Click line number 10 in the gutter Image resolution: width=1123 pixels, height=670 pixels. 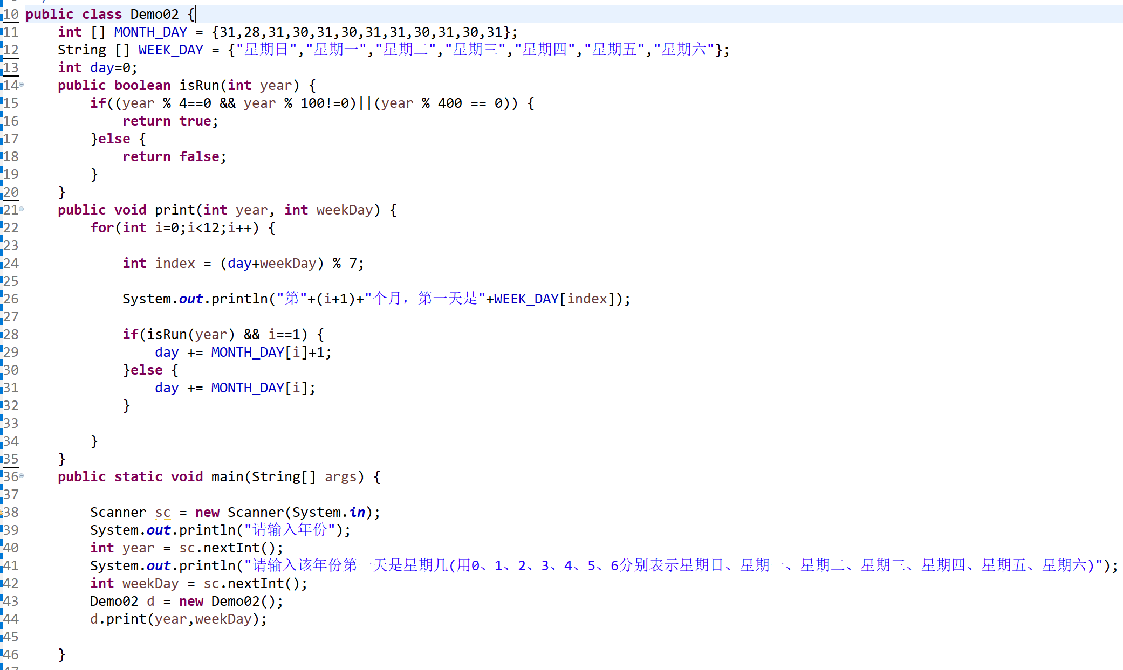click(x=11, y=14)
